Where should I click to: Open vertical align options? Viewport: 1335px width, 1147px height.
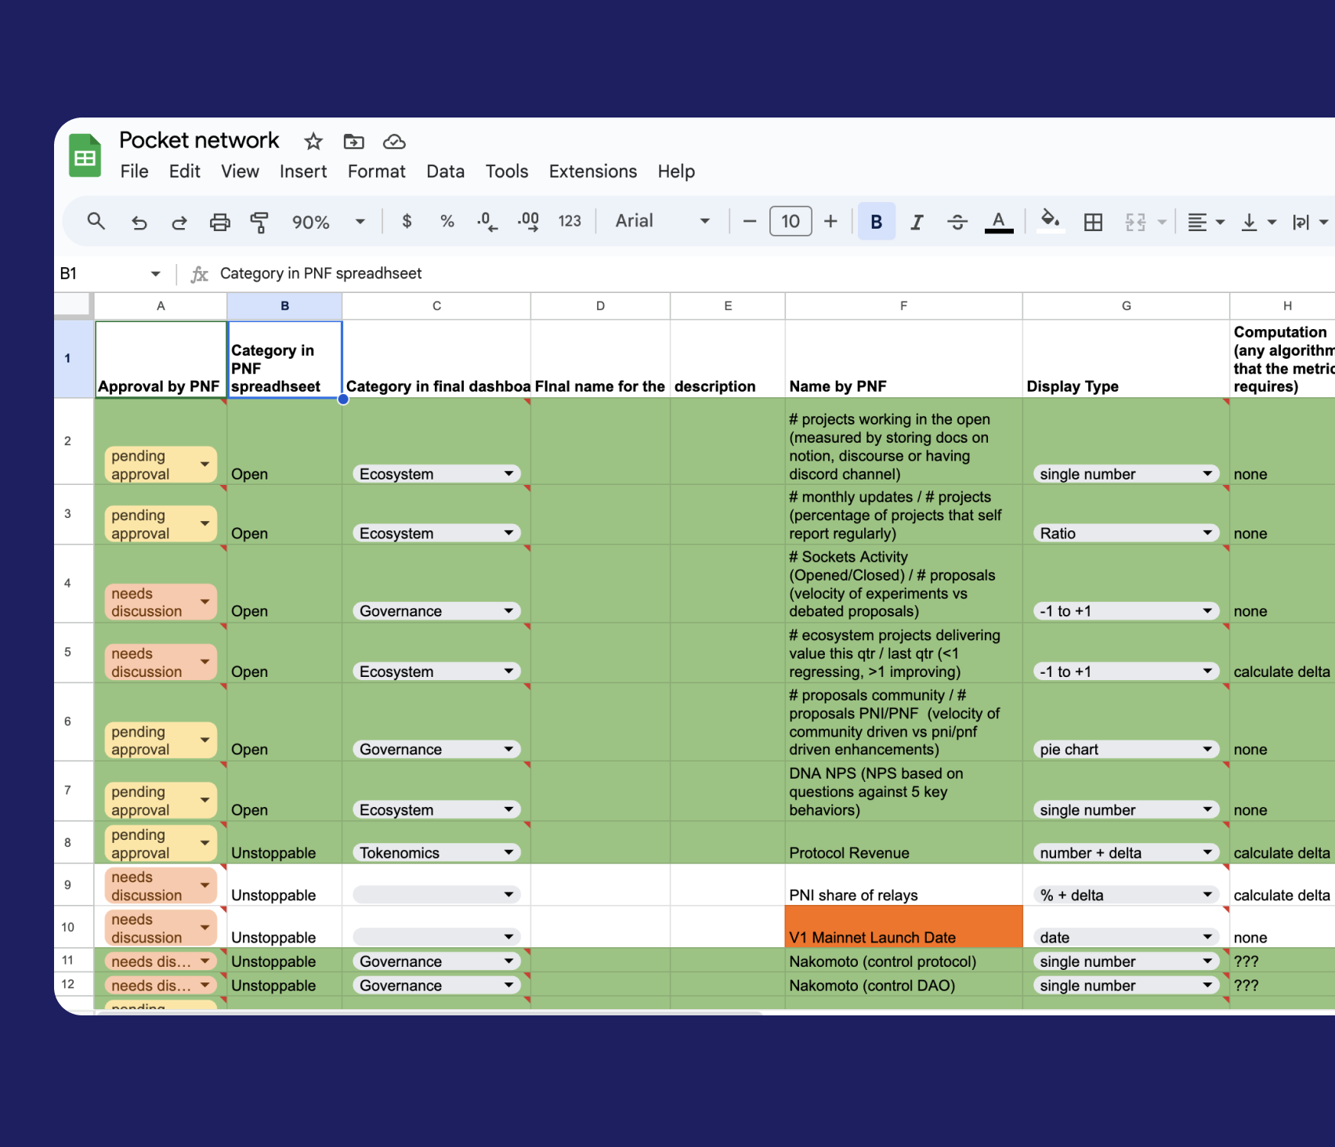click(x=1259, y=222)
